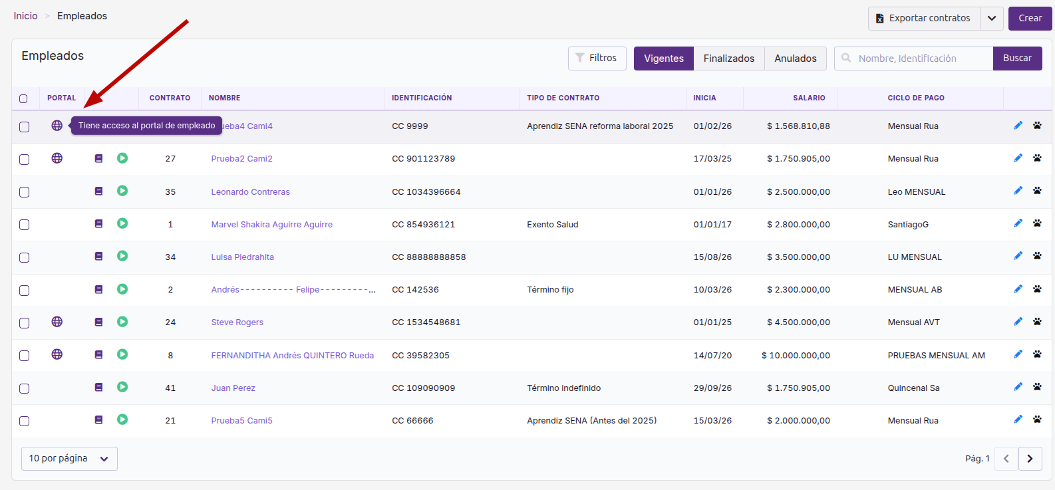Click the book icon for contract 2 Andrés
This screenshot has height=490, width=1055.
pos(98,289)
